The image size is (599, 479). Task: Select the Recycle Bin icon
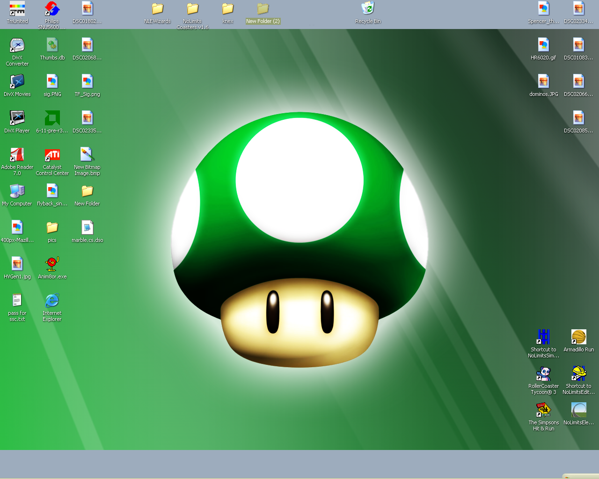coord(368,8)
